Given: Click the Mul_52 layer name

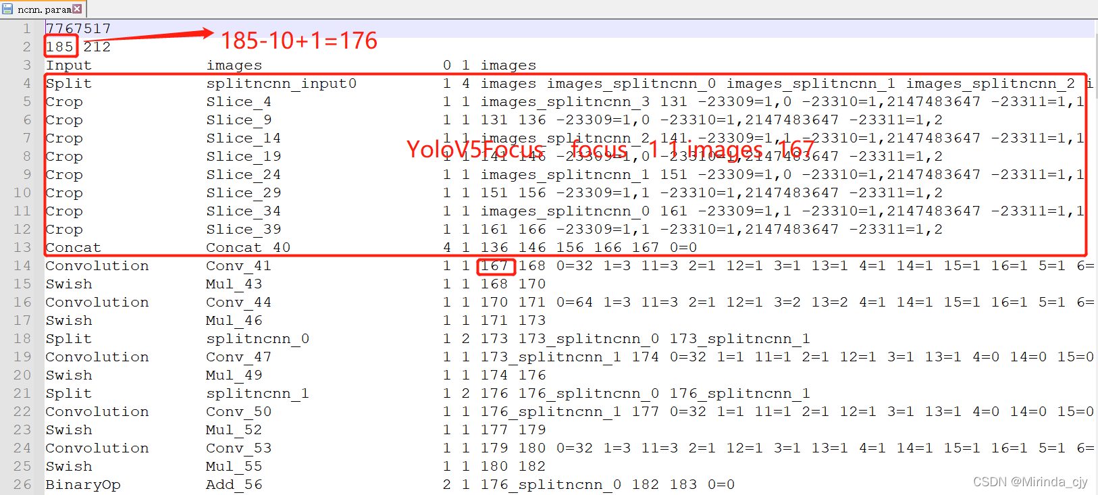Looking at the screenshot, I should (x=234, y=429).
